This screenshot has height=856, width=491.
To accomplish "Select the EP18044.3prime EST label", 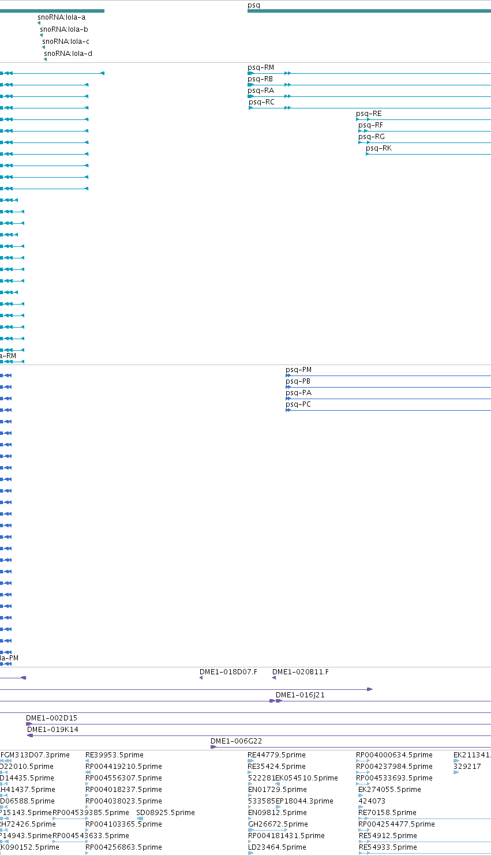I will click(304, 801).
